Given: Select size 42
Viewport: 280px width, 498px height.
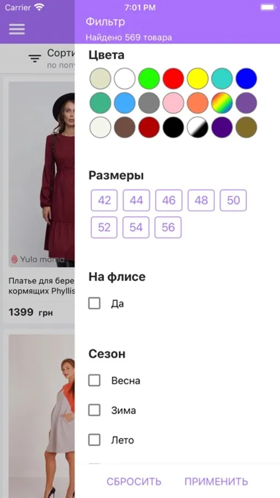Looking at the screenshot, I should click(x=104, y=200).
